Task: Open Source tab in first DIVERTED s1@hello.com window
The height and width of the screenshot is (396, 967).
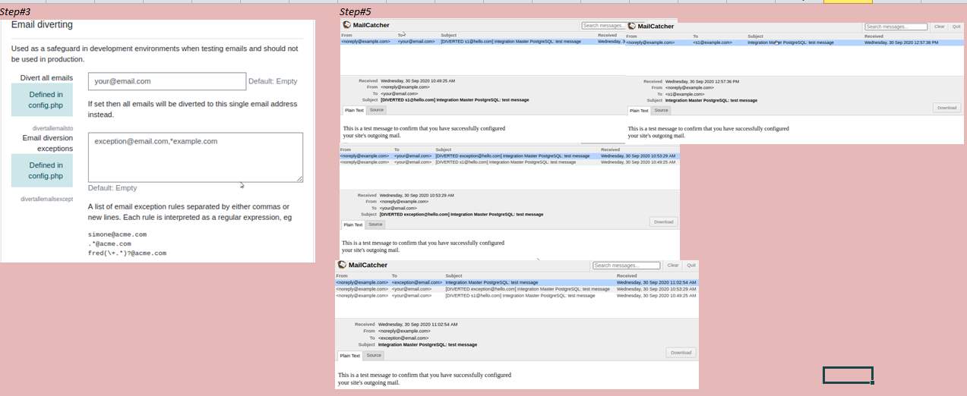Action: click(376, 110)
